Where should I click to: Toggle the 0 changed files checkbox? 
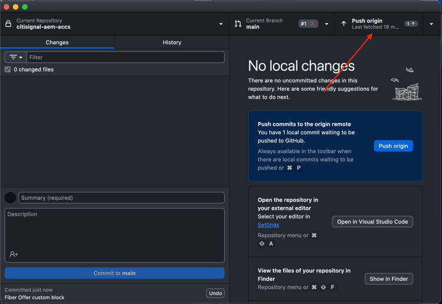pos(8,70)
